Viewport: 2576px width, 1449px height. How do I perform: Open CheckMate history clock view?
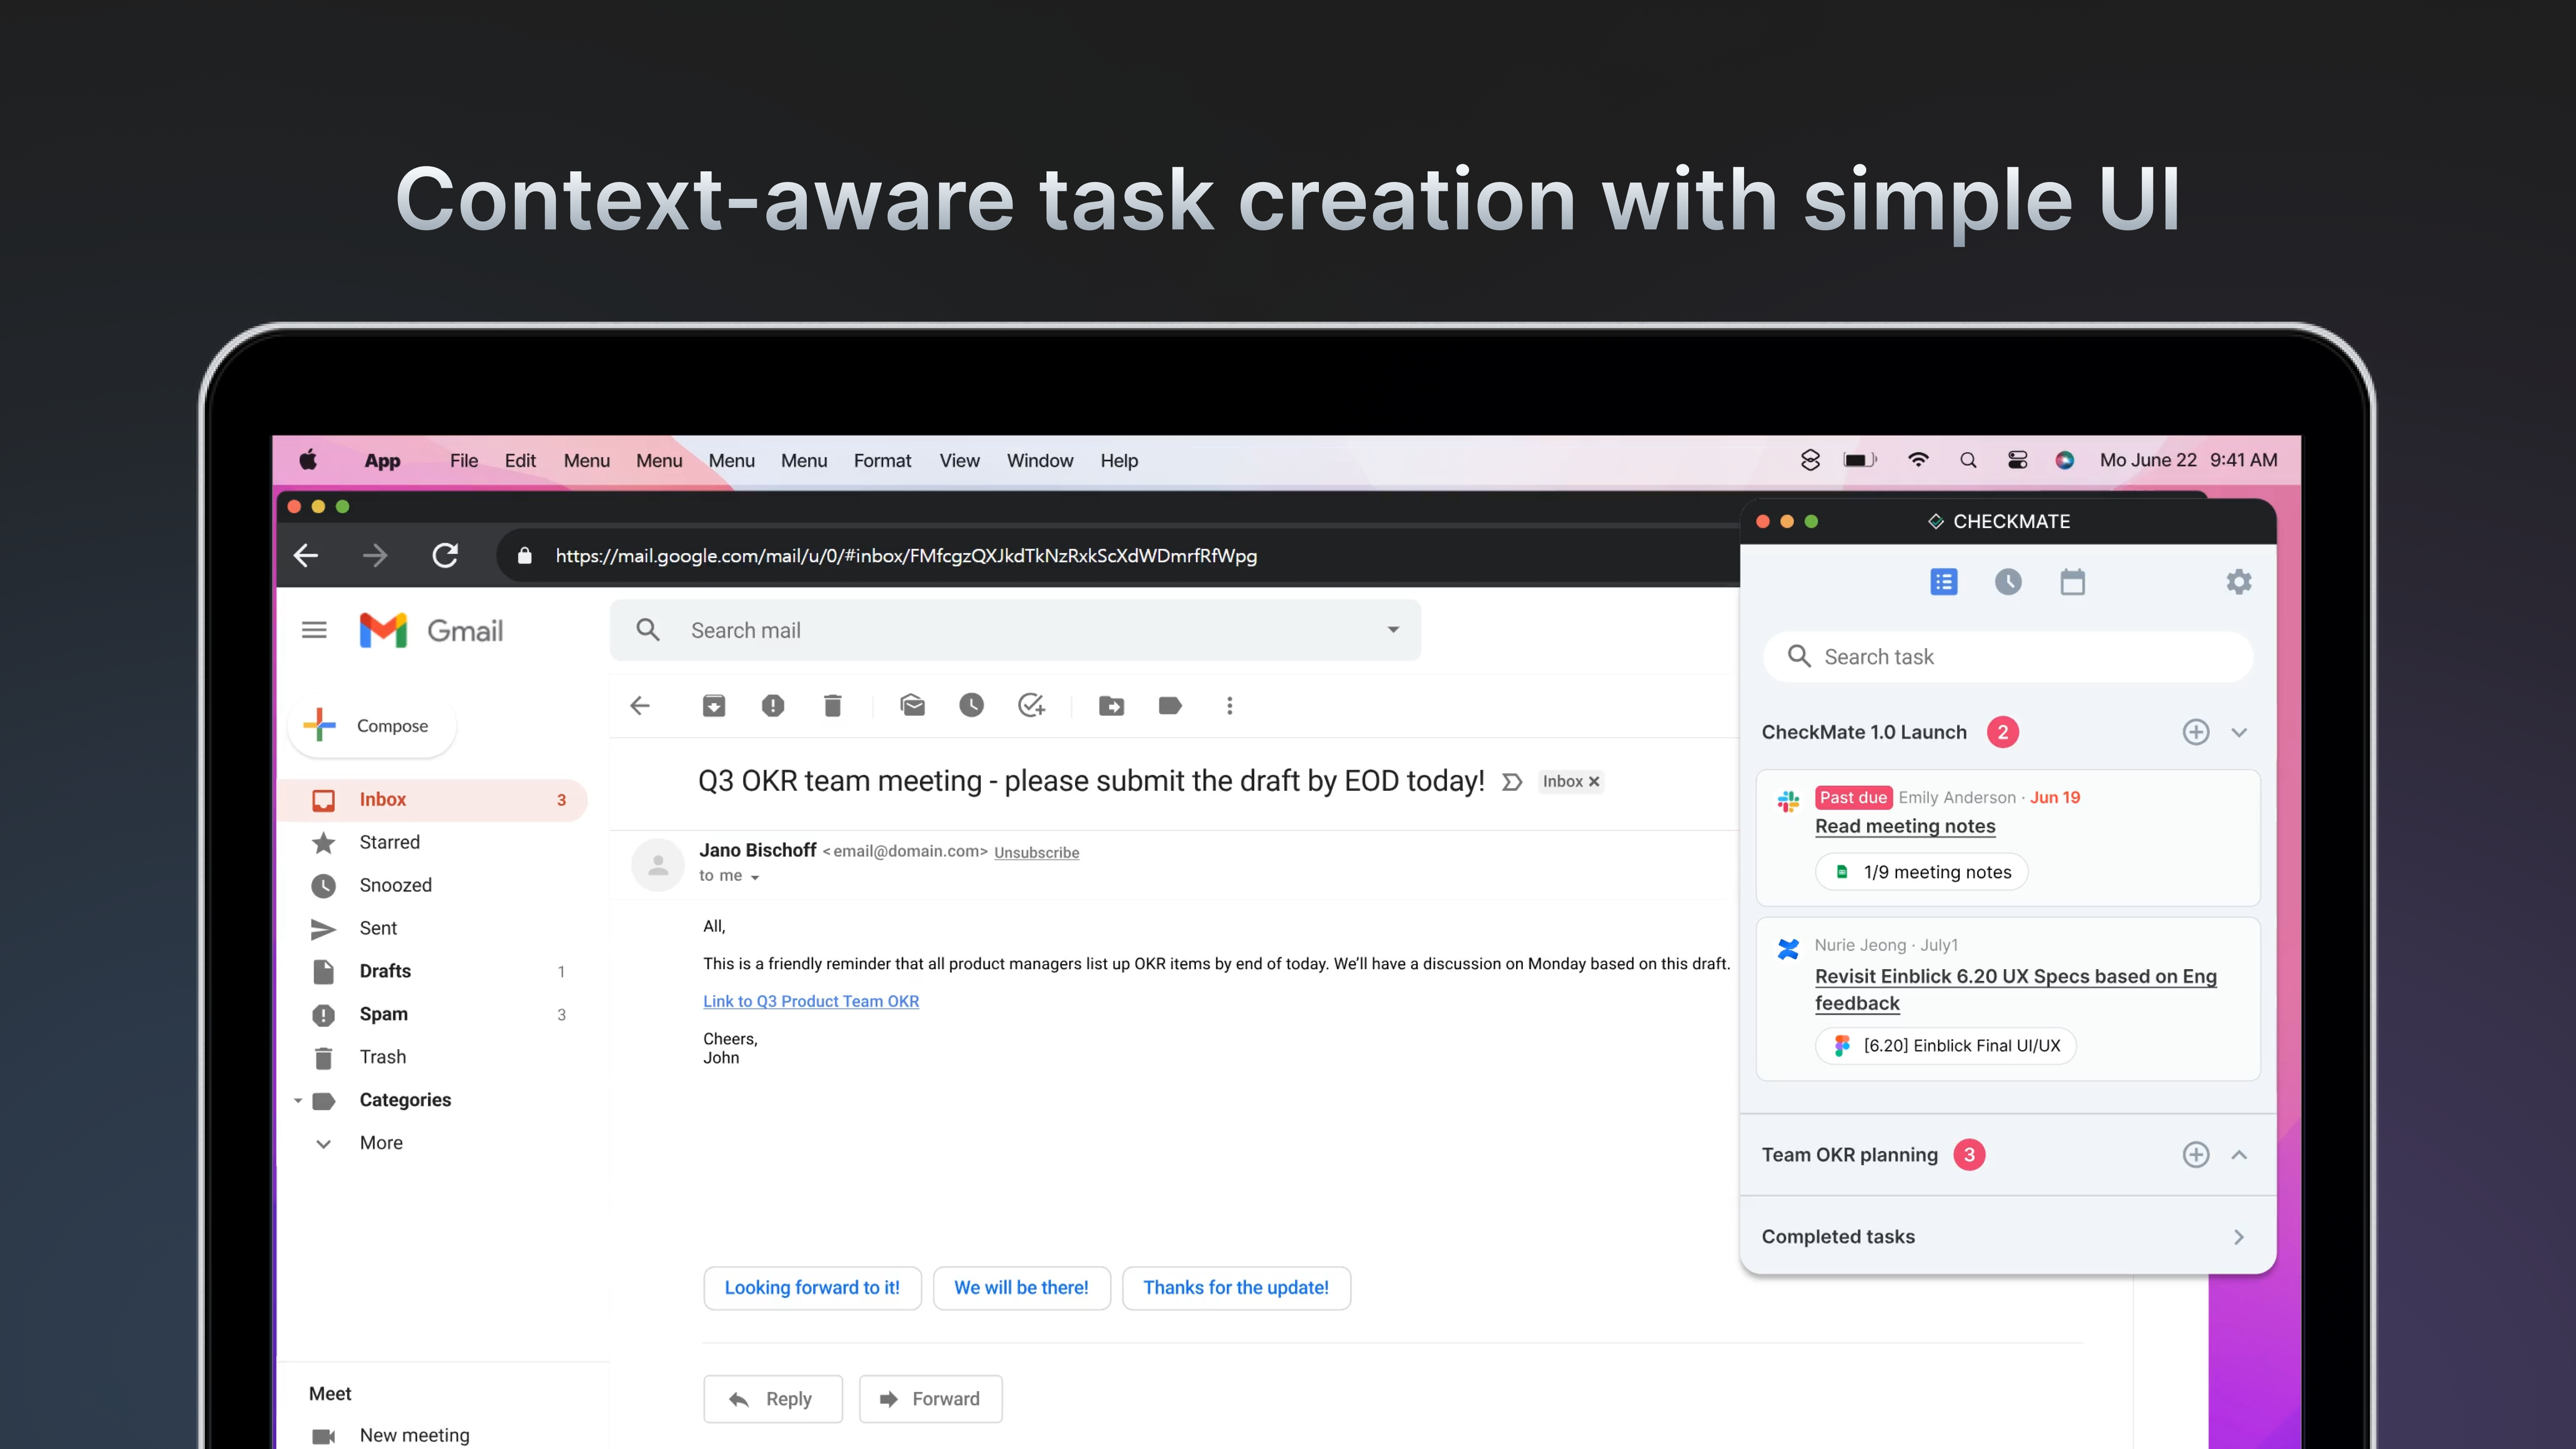tap(2008, 582)
